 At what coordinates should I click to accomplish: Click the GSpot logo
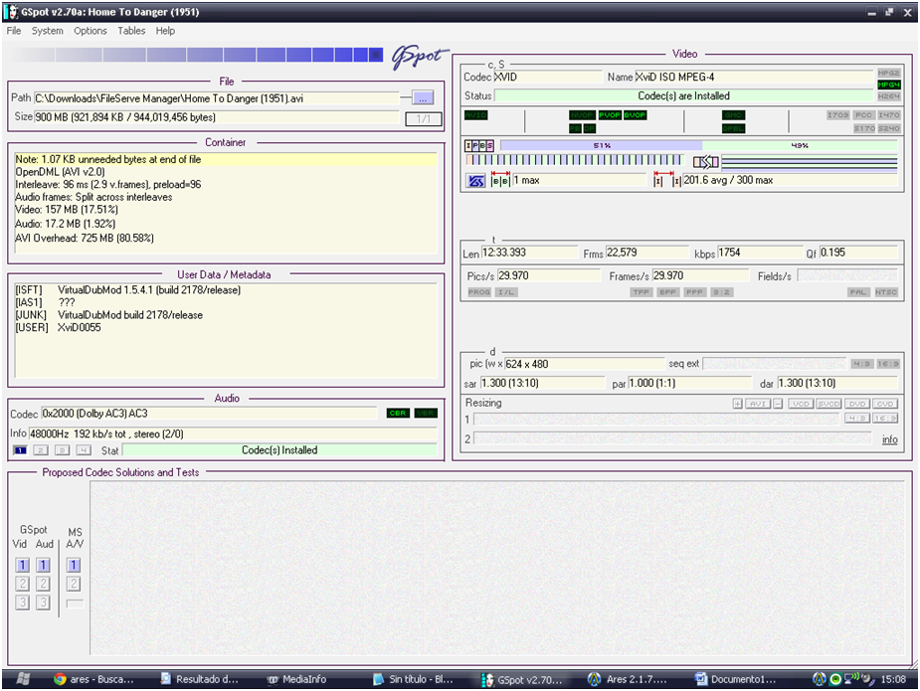[x=420, y=57]
